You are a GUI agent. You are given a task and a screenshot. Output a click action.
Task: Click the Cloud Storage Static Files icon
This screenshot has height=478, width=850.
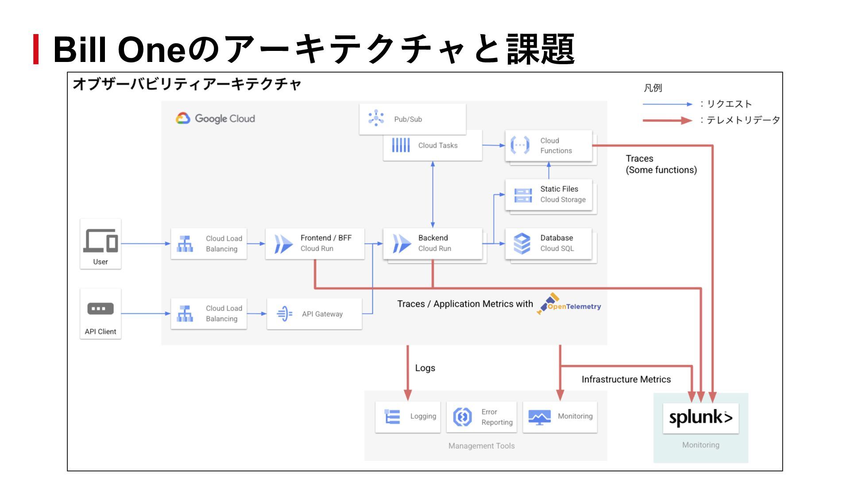point(523,195)
